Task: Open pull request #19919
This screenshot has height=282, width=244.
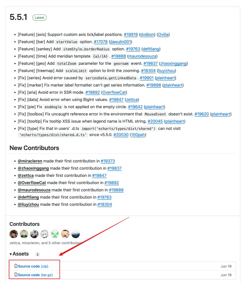Action: 131,34
